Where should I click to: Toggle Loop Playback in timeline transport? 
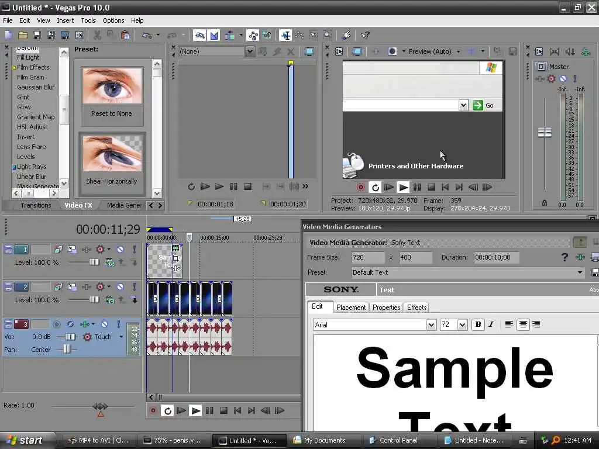167,411
